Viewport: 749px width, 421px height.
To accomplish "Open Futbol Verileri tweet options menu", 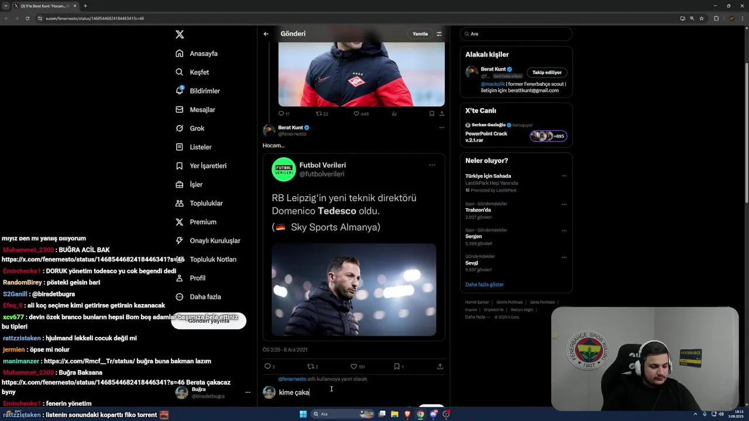I will pyautogui.click(x=432, y=165).
